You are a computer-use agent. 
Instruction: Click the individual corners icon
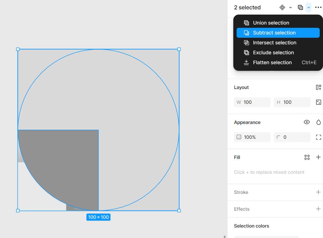click(x=318, y=137)
